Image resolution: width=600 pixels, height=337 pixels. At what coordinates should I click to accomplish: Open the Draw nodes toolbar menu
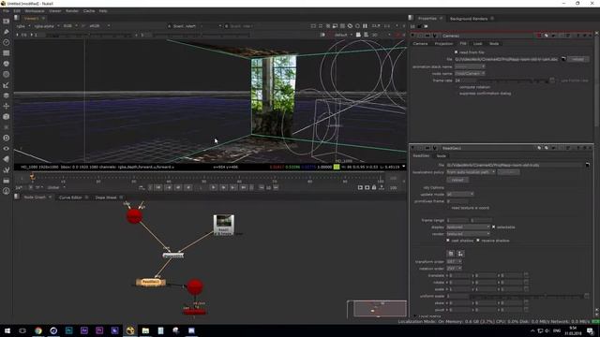tap(7, 32)
